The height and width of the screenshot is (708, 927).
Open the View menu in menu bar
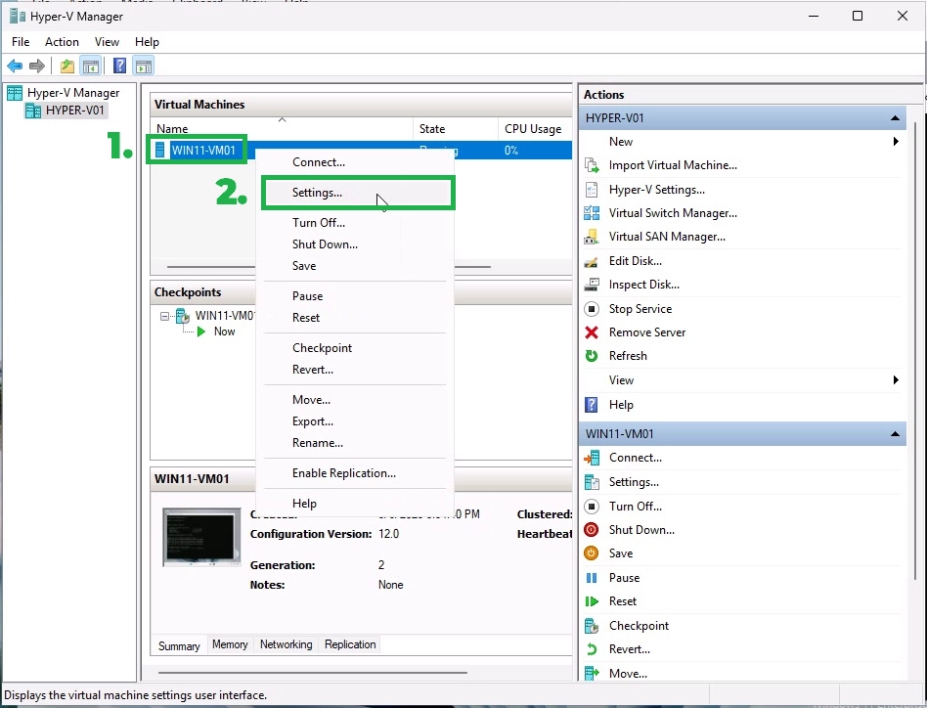pyautogui.click(x=107, y=42)
